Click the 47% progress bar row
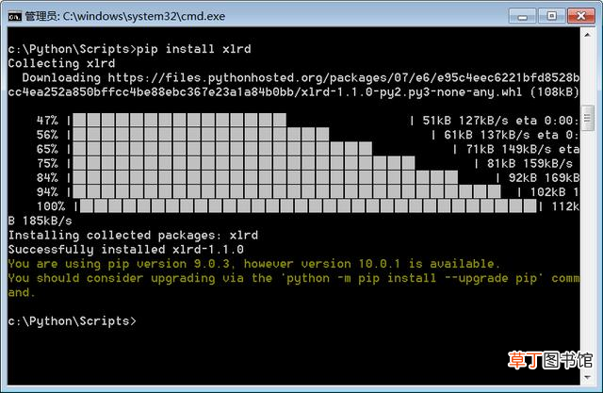 click(307, 121)
